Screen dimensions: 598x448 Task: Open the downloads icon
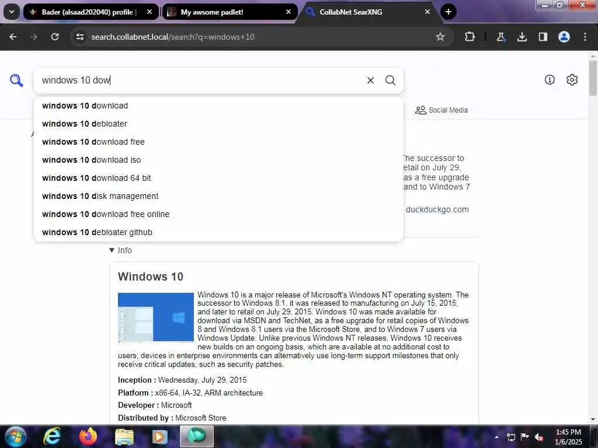[x=521, y=37]
